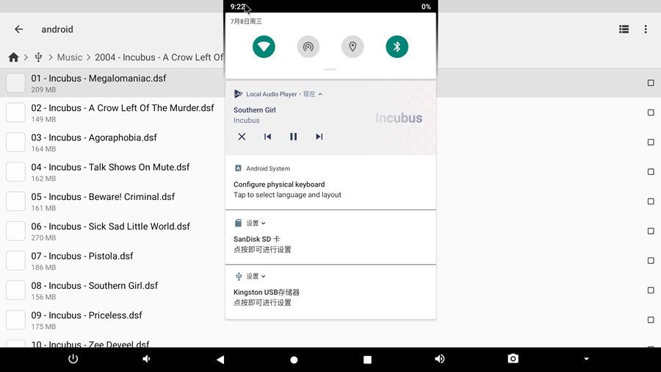This screenshot has height=372, width=661.
Task: Check the box for 03 Agoraphobia.dsf
Action: pos(651,142)
